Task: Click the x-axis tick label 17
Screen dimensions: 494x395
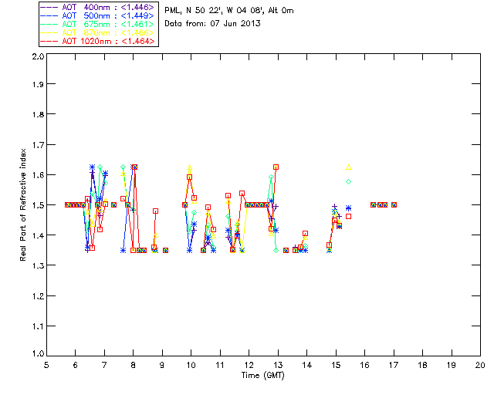Action: coord(394,365)
